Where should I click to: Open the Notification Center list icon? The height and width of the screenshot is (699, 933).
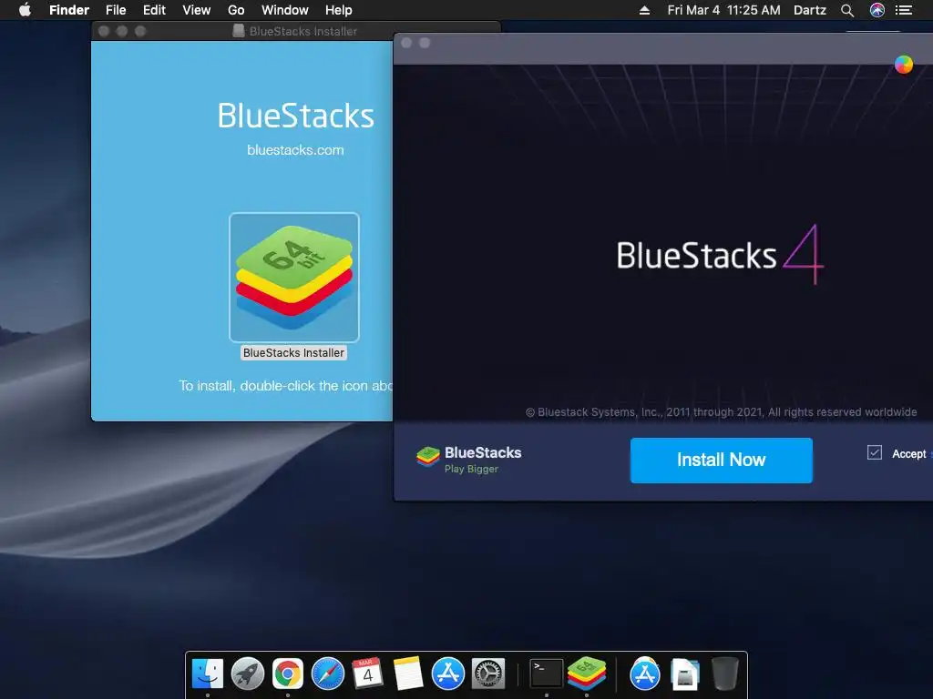904,10
